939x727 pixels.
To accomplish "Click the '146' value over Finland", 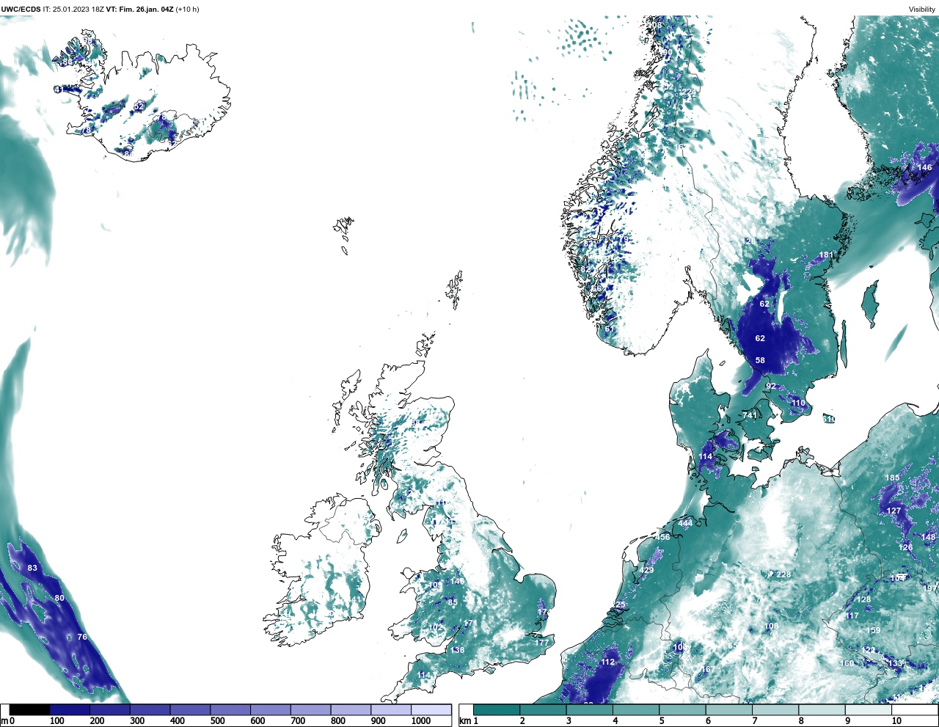I will pos(925,168).
